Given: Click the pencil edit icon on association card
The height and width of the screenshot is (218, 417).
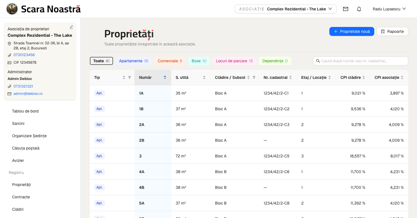Looking at the screenshot, I should pos(71,27).
